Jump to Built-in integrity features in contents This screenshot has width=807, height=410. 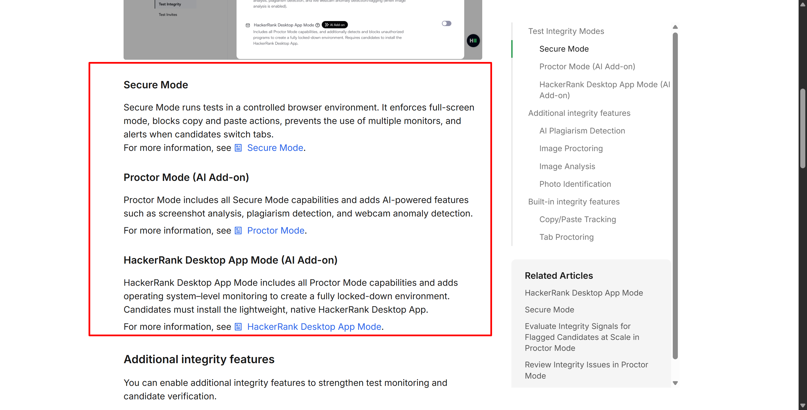574,202
